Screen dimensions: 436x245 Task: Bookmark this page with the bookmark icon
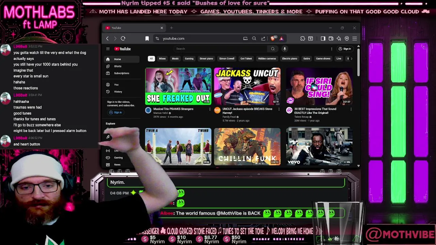click(147, 38)
